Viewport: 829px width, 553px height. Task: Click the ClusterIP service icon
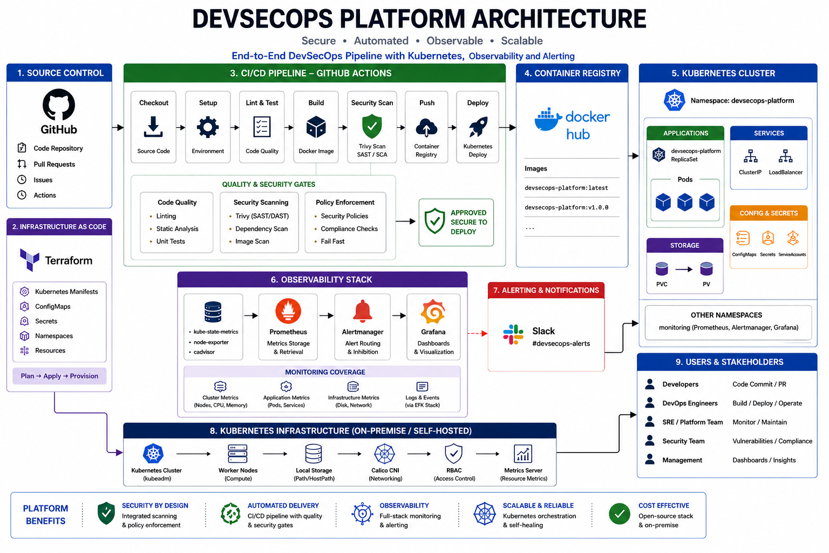(750, 156)
